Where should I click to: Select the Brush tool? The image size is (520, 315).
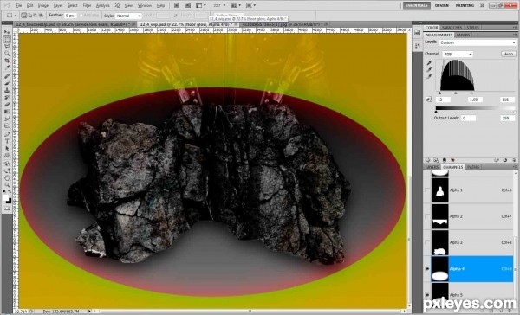coord(7,83)
